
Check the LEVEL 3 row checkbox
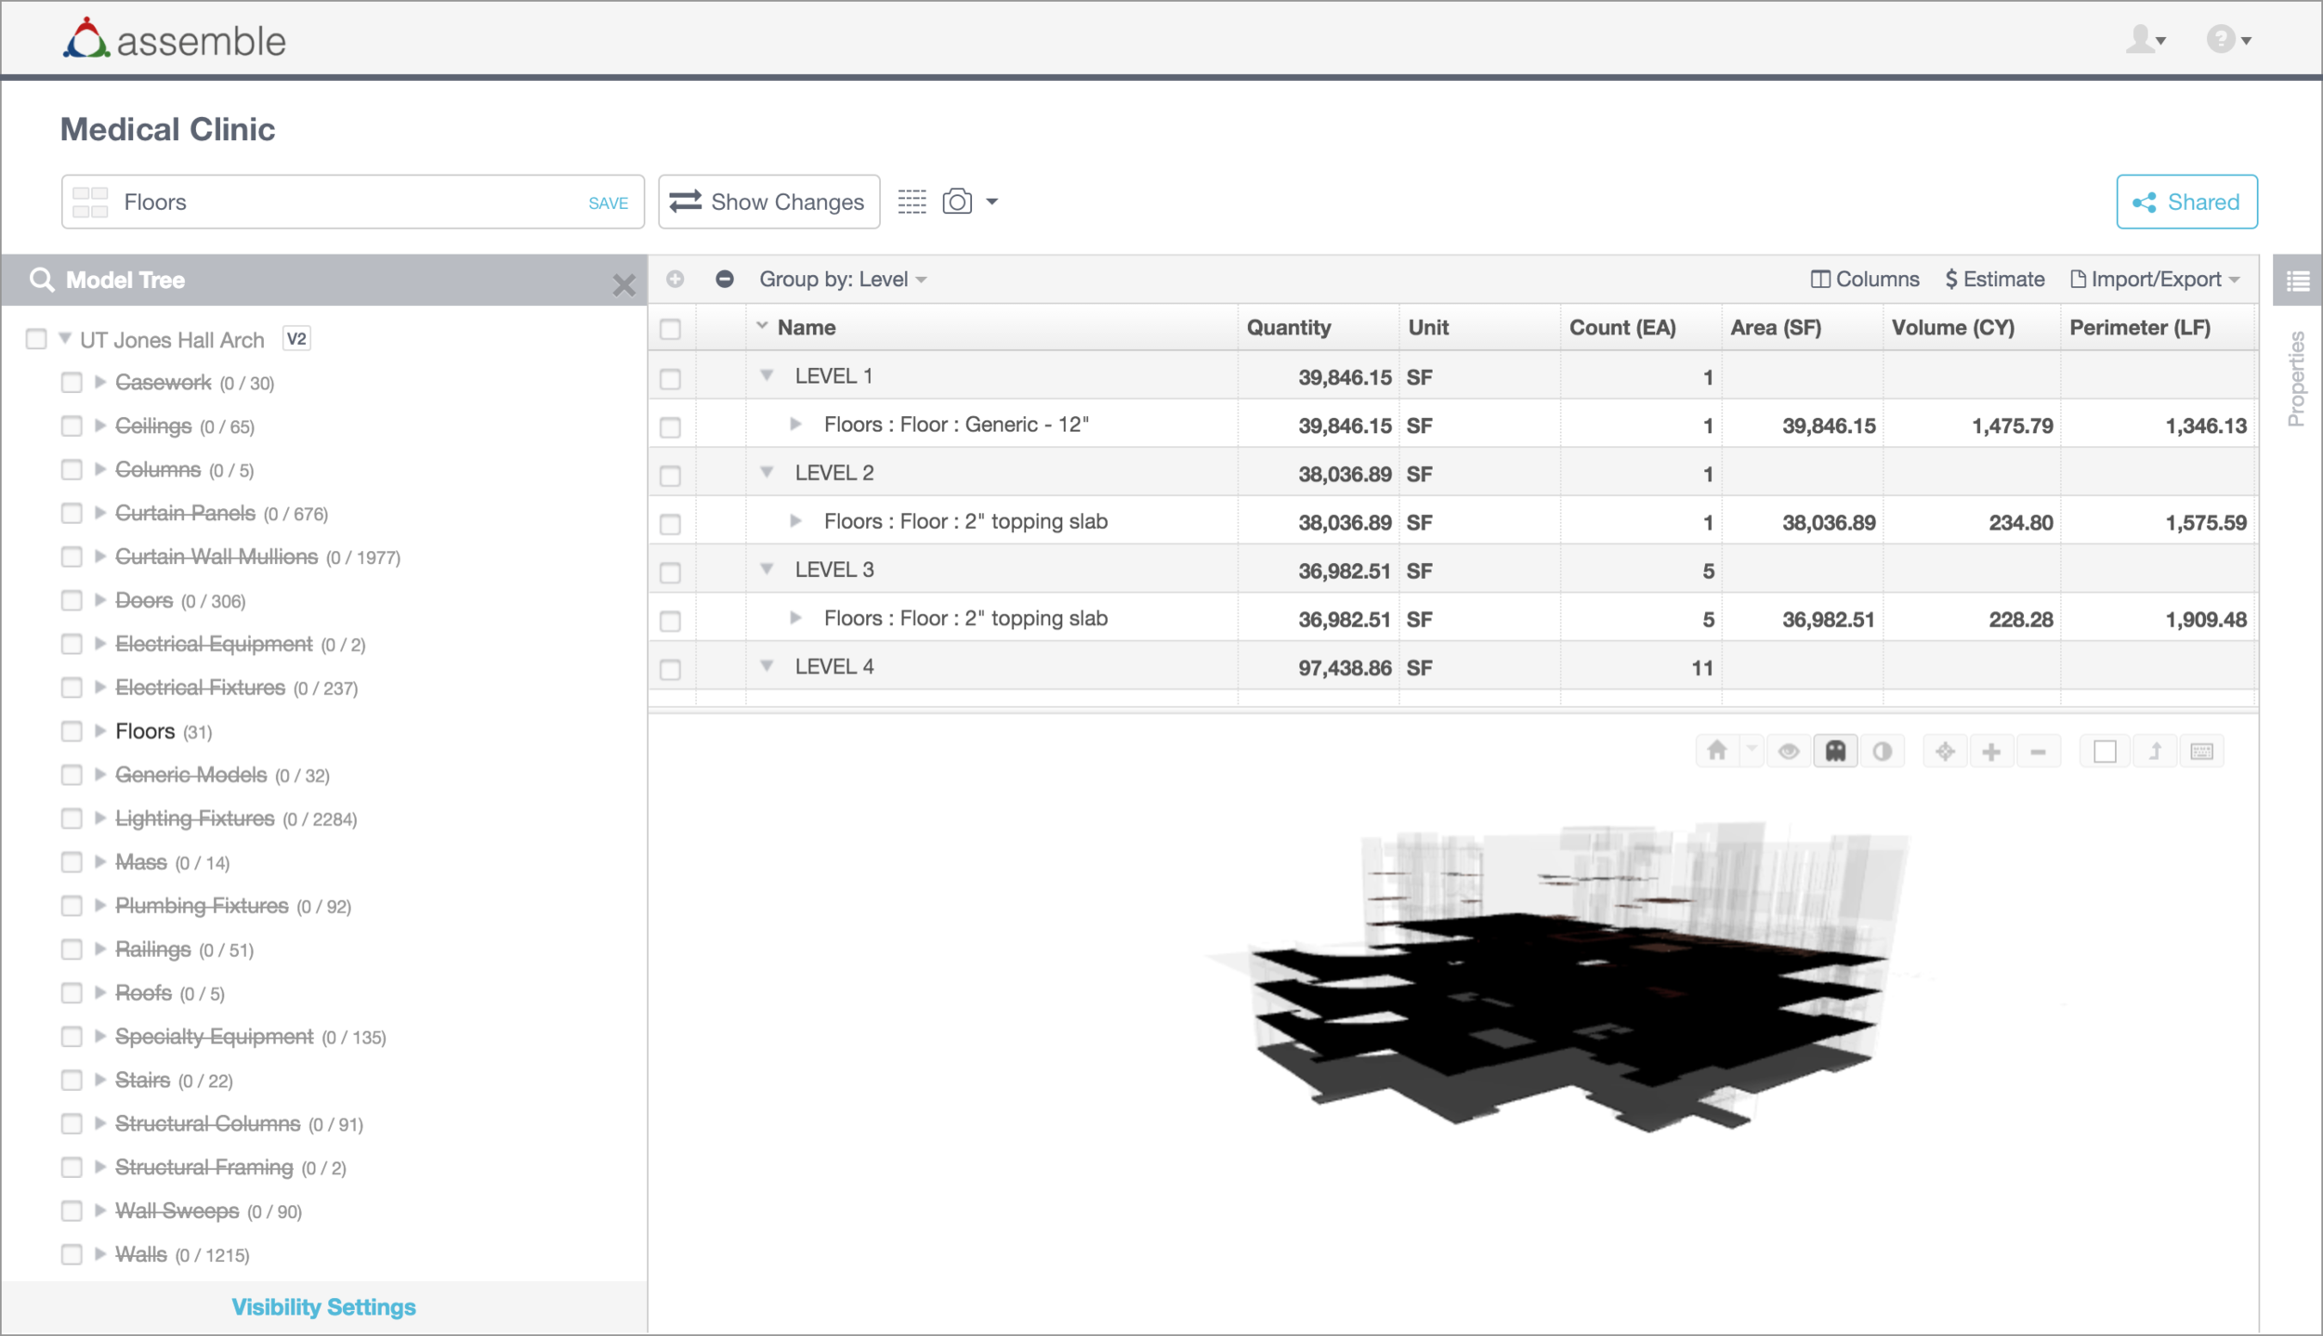(670, 572)
